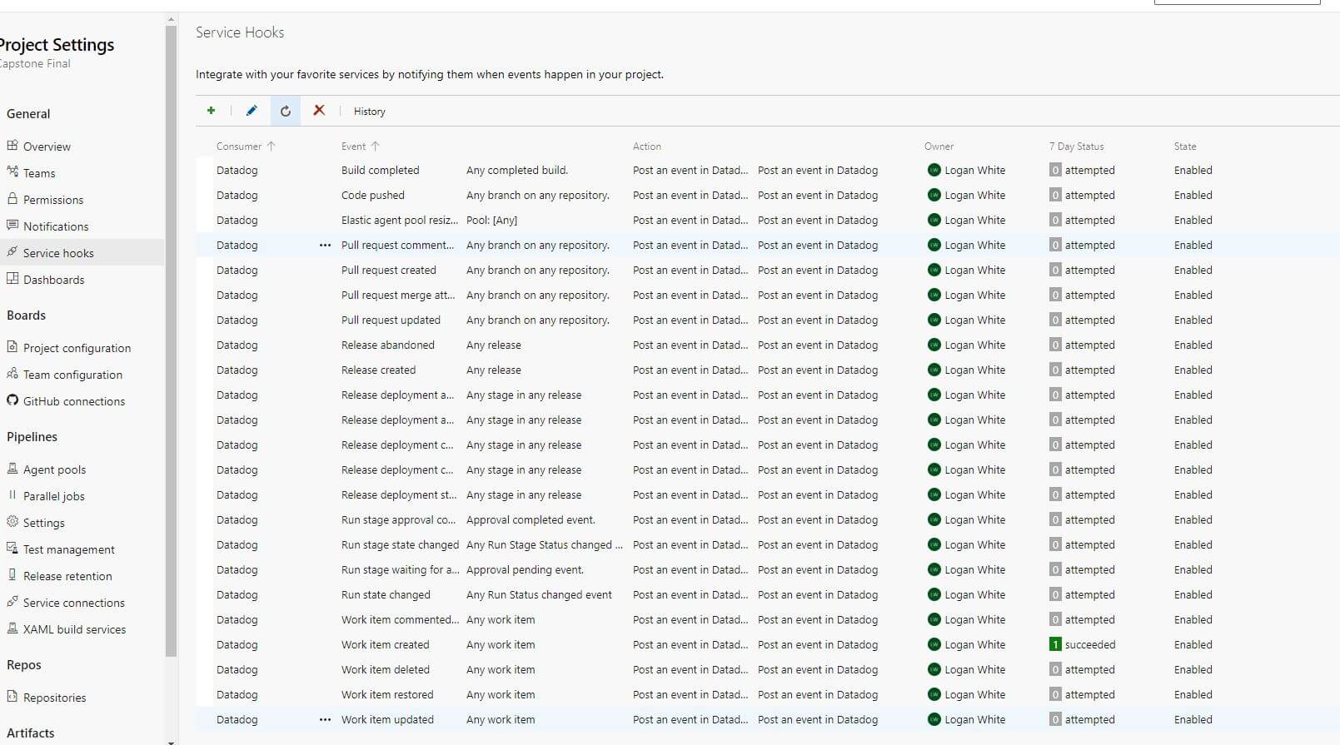Click the green plus create subscription icon
The height and width of the screenshot is (745, 1340).
[212, 111]
